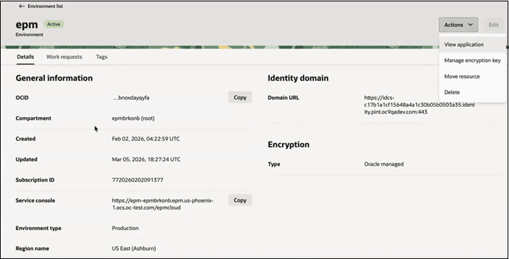Click the Region name label
509x259 pixels.
(x=32, y=248)
